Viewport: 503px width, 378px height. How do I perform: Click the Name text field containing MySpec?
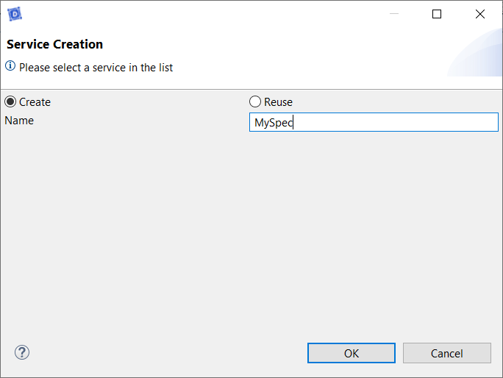pos(374,122)
